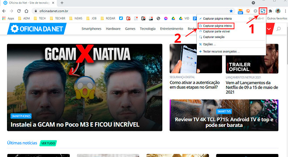Expand the red chevron site menu
Viewport: 288px width, 157px height.
click(x=269, y=29)
